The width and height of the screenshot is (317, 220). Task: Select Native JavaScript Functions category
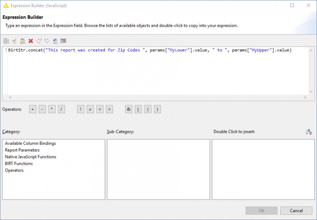point(31,157)
